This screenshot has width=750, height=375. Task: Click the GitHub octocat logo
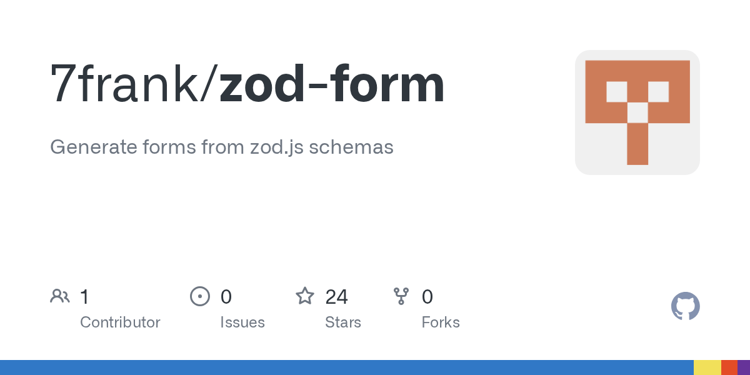pos(685,306)
